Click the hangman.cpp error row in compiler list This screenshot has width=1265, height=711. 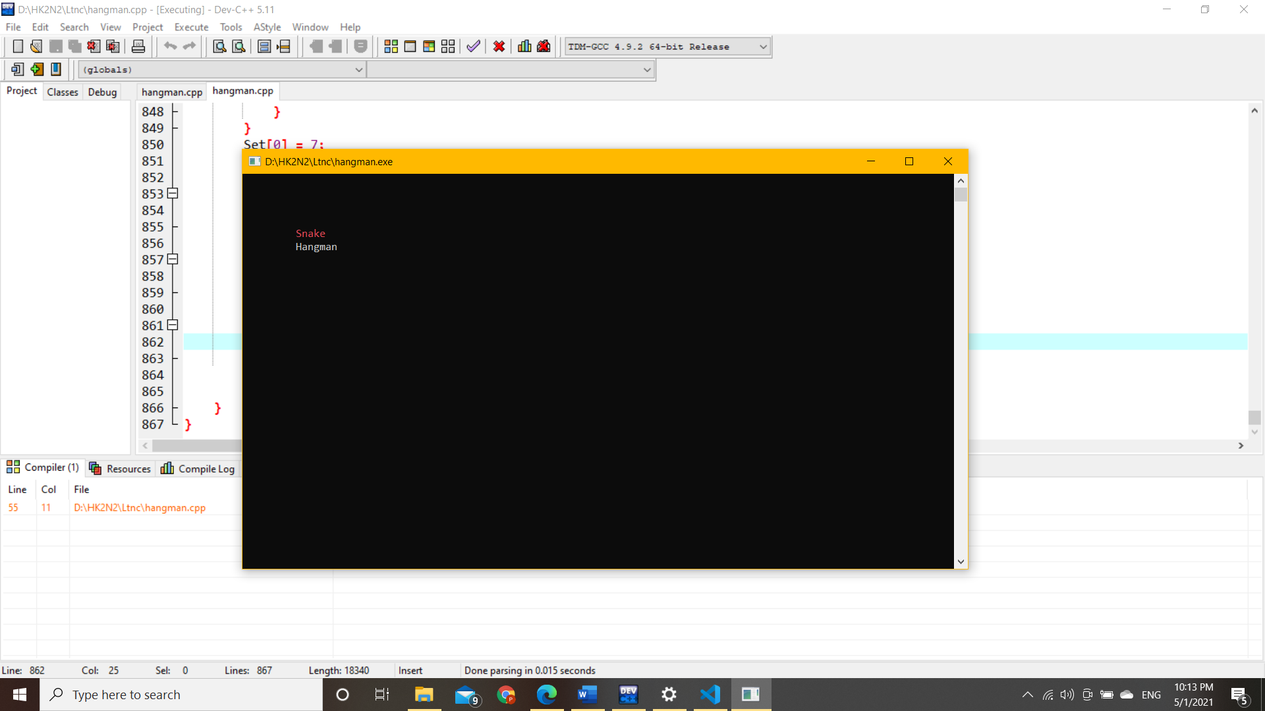pyautogui.click(x=140, y=508)
